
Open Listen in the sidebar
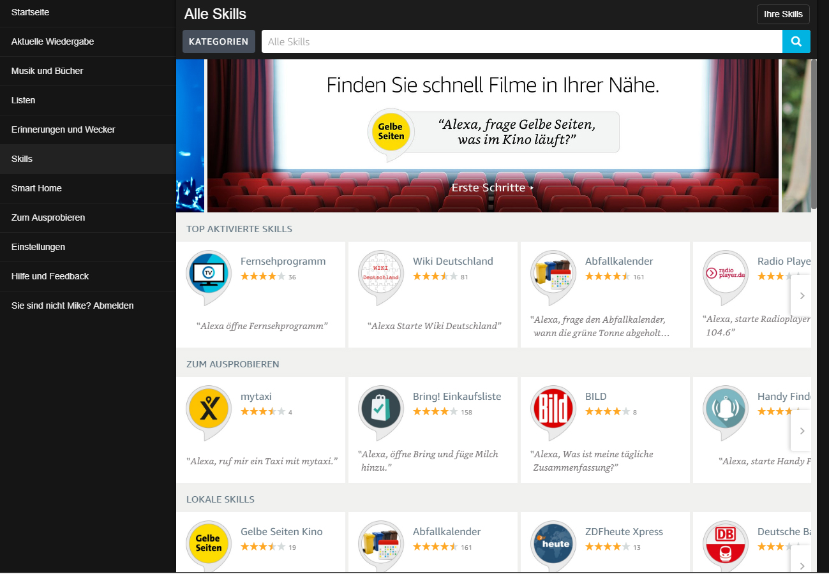[88, 100]
